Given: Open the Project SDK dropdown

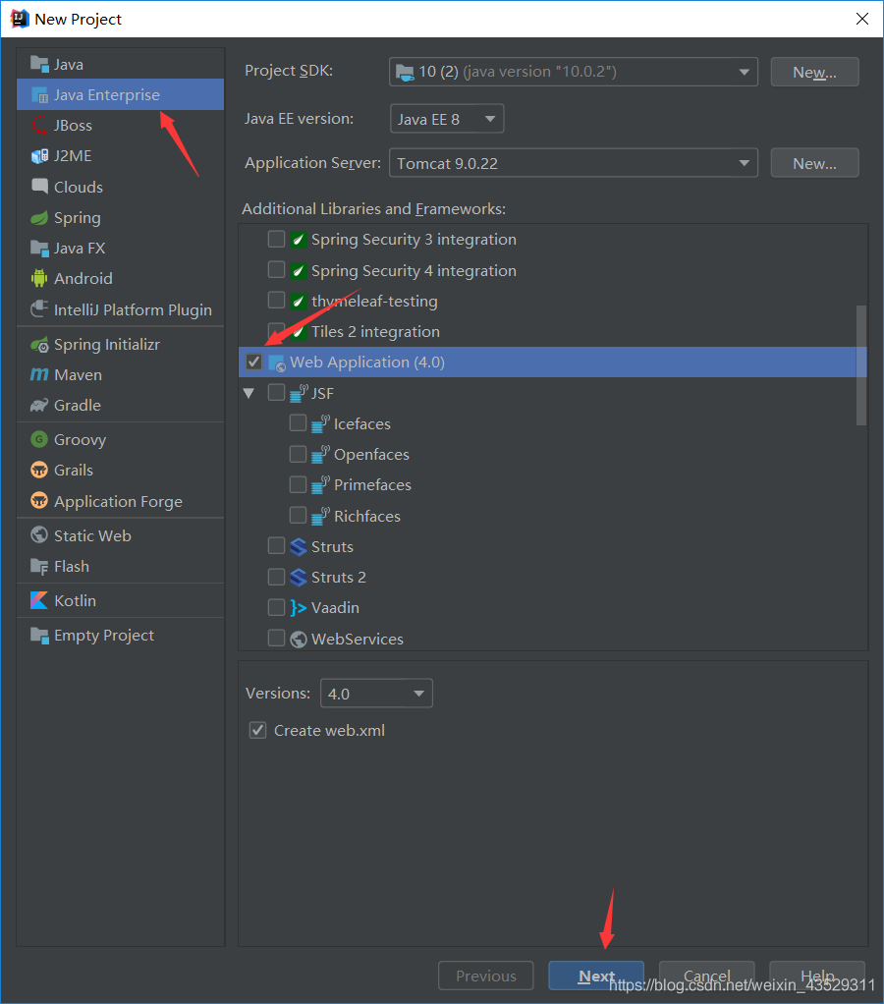Looking at the screenshot, I should [x=574, y=72].
